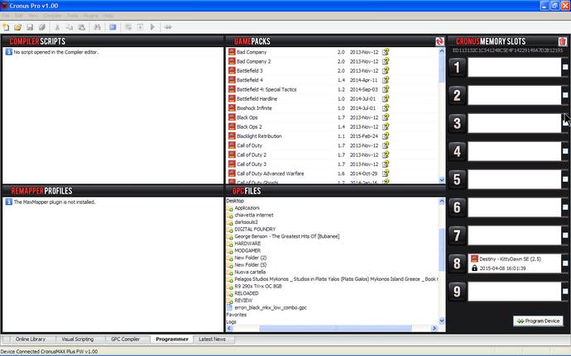Switch to the Visual Scripting tab

tap(78, 339)
